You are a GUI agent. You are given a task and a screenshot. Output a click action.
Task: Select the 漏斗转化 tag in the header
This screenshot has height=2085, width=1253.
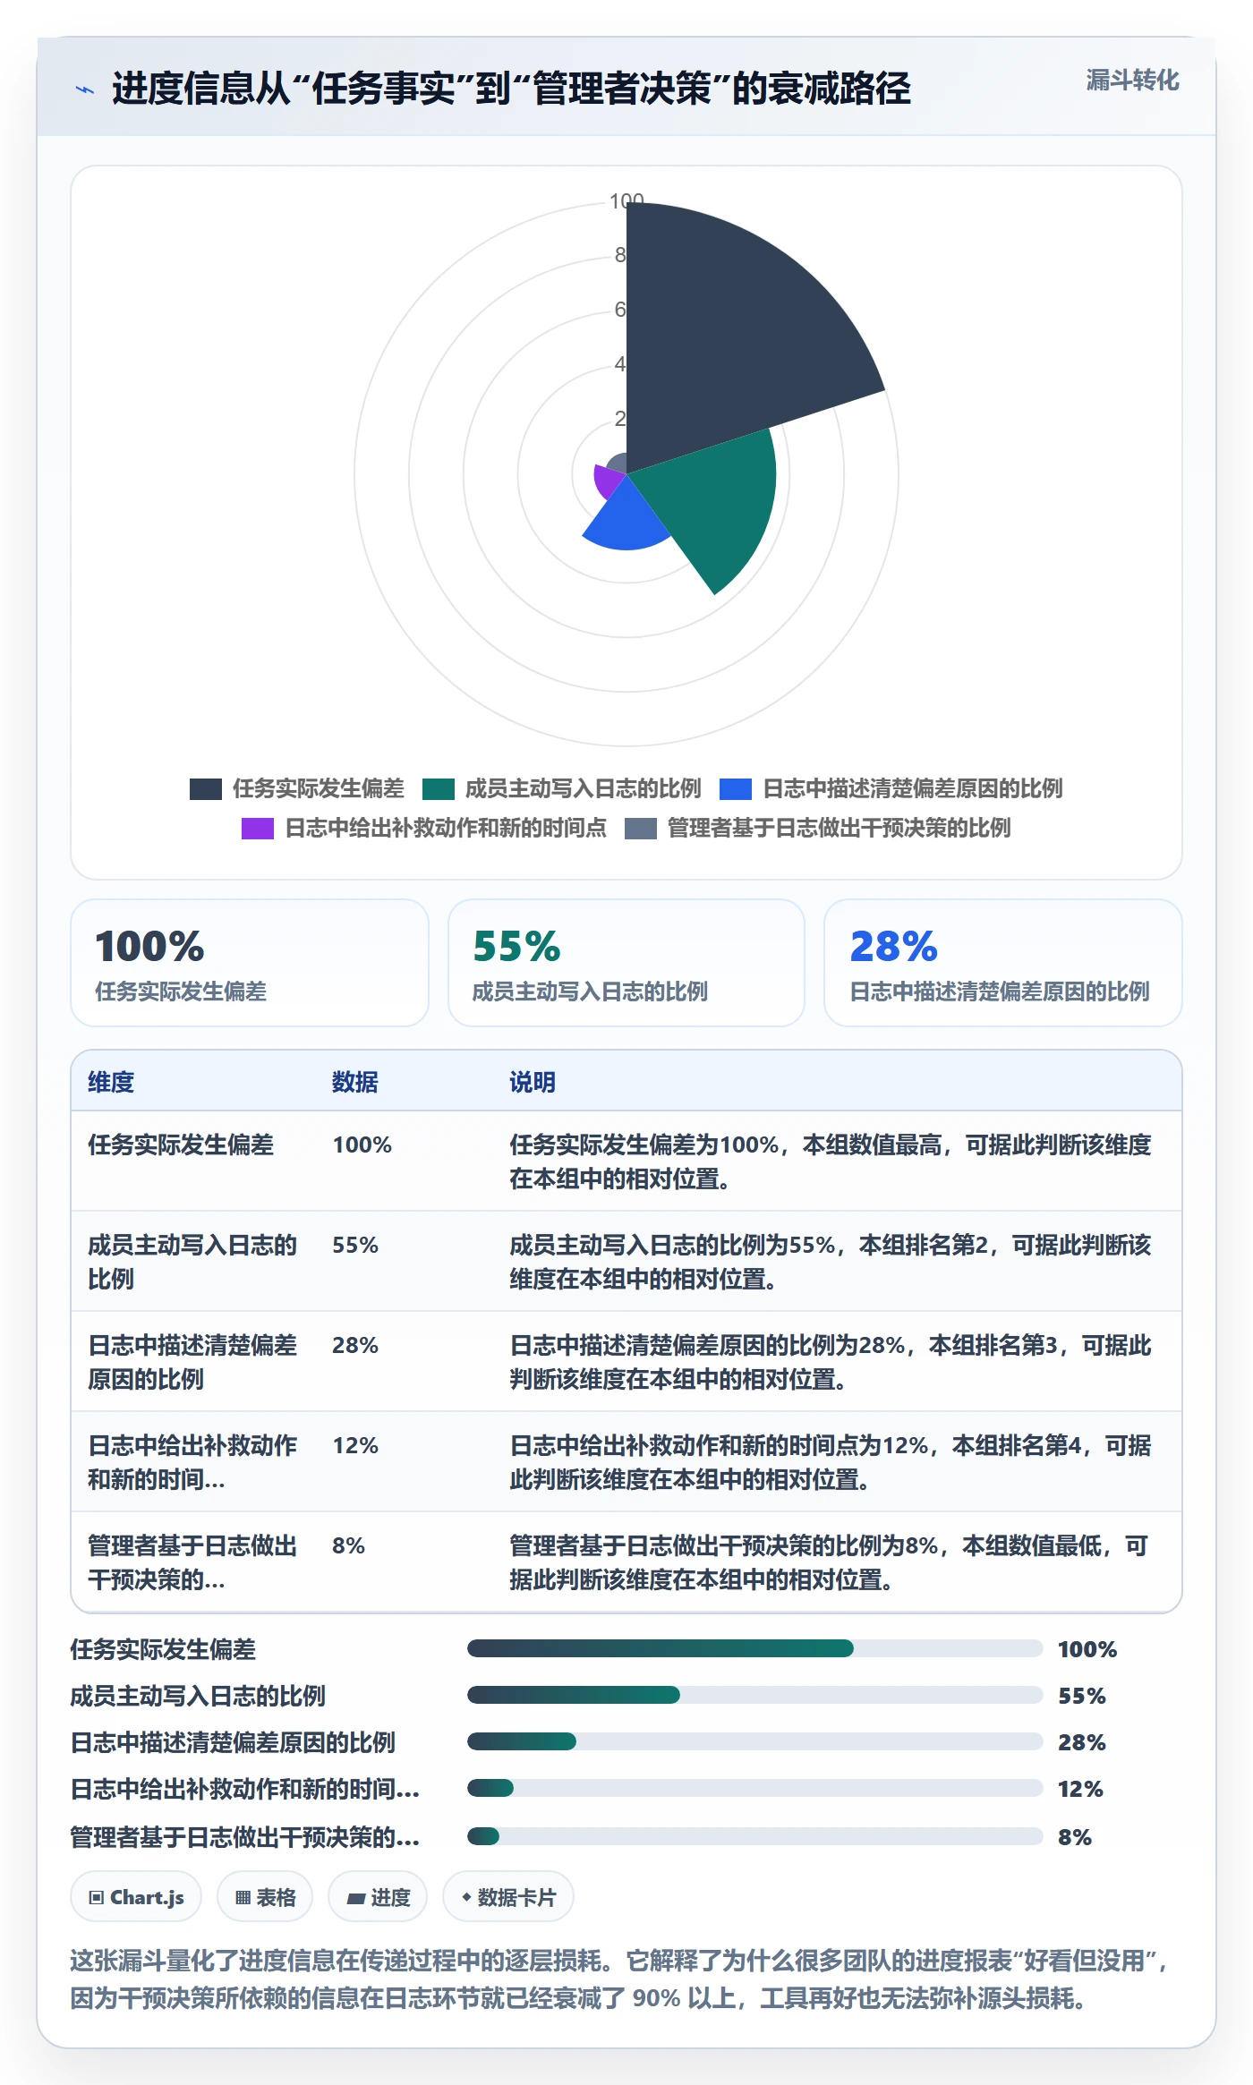1132,81
